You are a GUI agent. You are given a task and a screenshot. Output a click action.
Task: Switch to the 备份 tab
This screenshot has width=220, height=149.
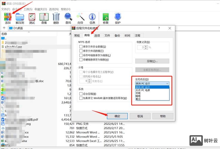click(x=117, y=35)
